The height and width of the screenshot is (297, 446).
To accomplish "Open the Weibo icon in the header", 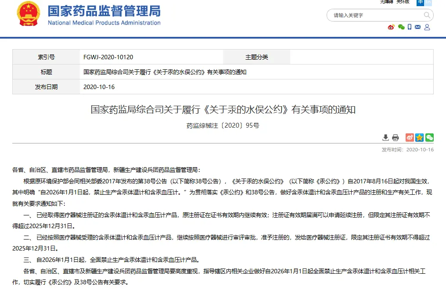I will point(391,27).
